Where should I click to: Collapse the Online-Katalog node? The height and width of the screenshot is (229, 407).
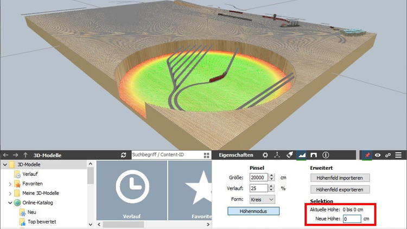10,203
